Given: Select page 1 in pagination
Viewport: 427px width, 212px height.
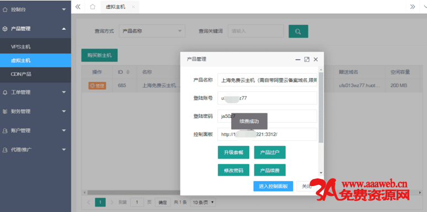Looking at the screenshot, I should point(100,202).
